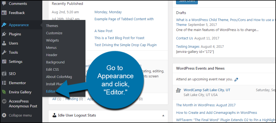Click the Envira Gallery leaf icon

(4, 92)
